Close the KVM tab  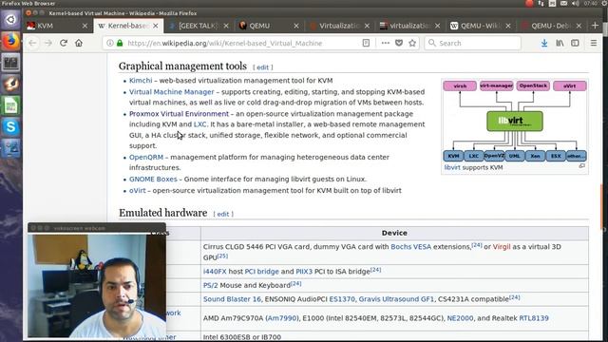pos(85,26)
